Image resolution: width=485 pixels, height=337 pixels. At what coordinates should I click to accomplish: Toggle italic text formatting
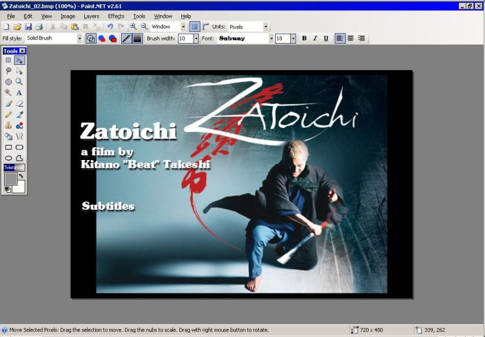315,38
